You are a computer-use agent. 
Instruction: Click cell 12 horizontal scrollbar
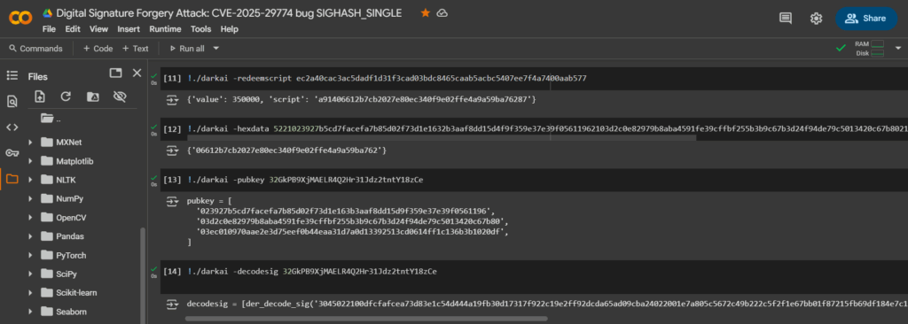(441, 138)
